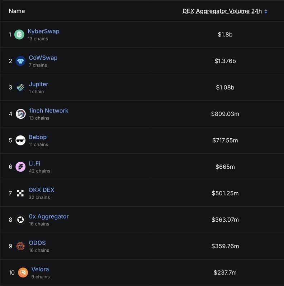Click the Li.Fi pink logo icon
Viewport: 284px width, 286px height.
click(20, 167)
